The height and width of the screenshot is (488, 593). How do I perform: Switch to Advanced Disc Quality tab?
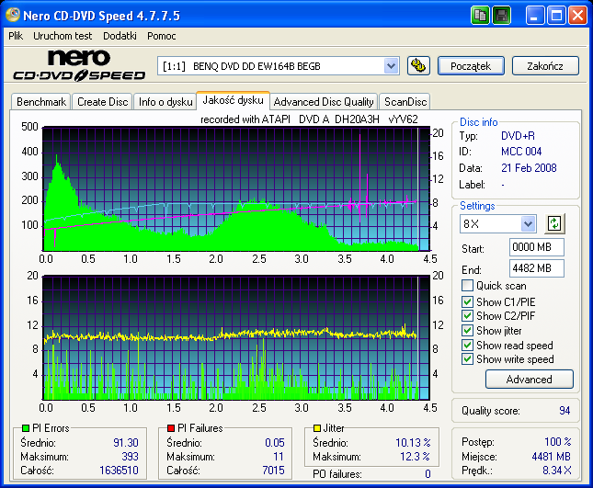click(324, 102)
